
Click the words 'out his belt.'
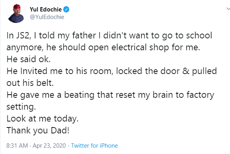[x=30, y=83]
